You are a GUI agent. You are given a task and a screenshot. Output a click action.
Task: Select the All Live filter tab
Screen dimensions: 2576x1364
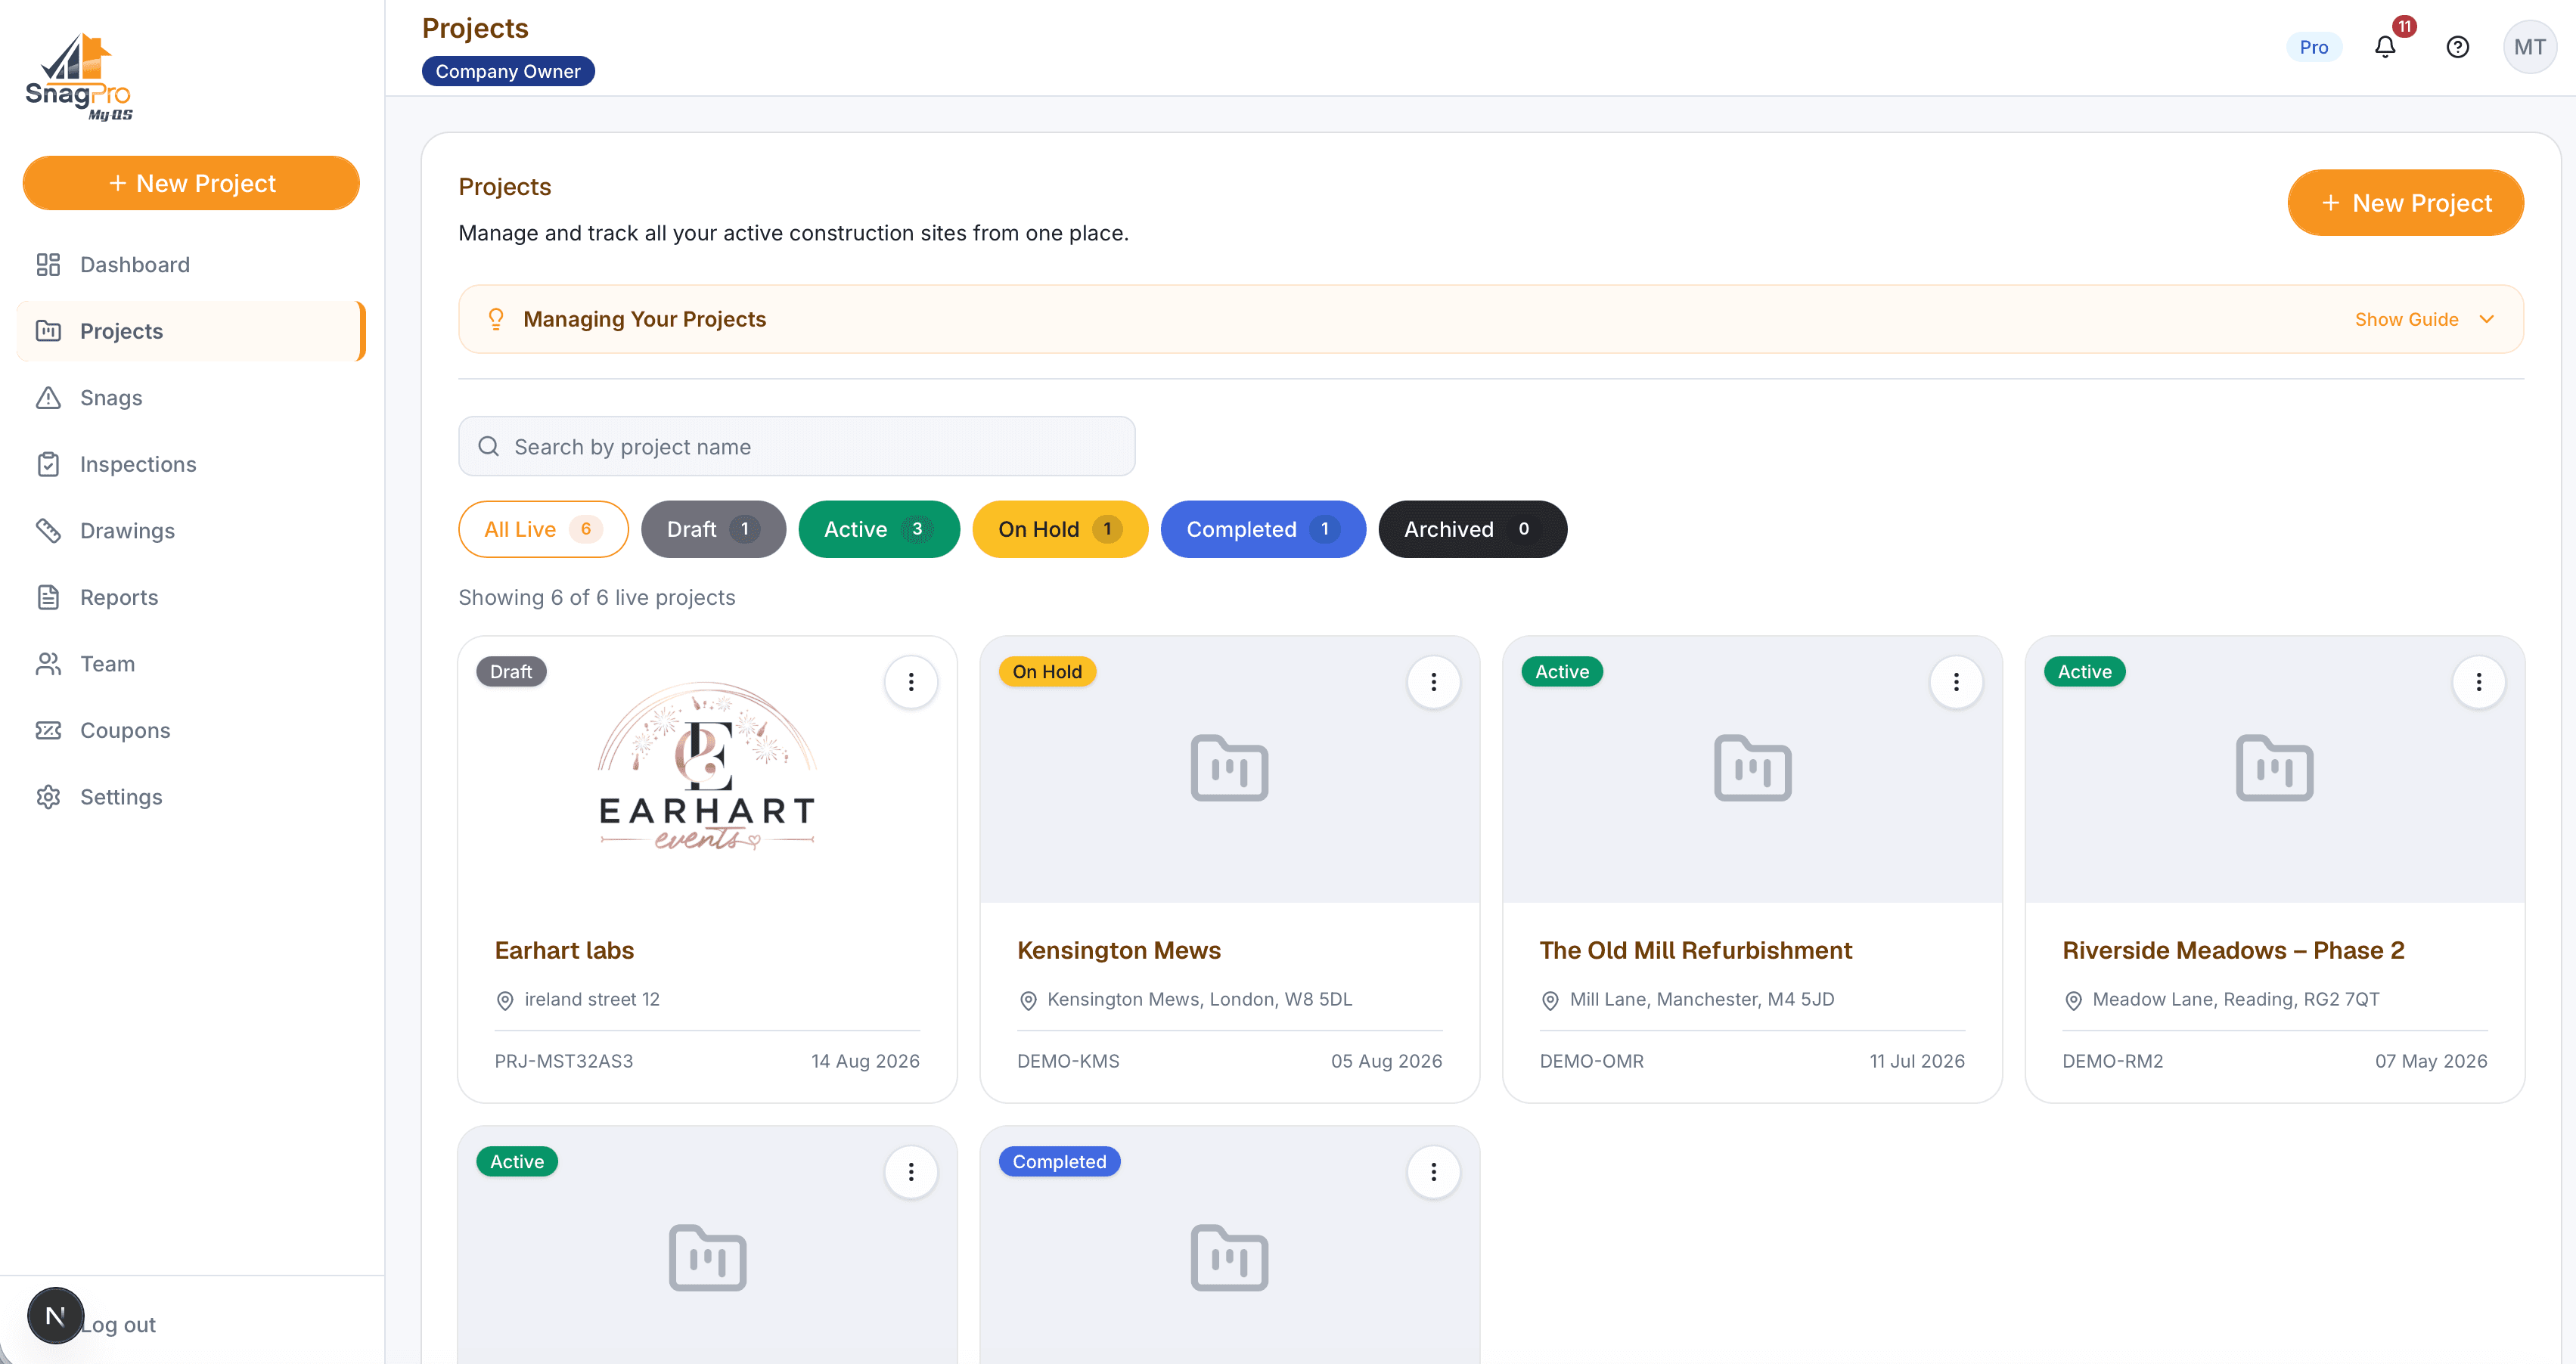(543, 529)
